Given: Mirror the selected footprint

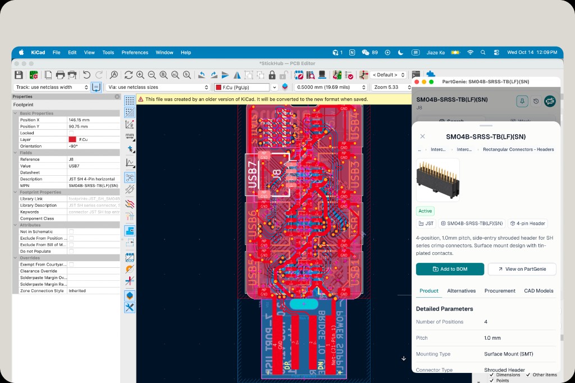Looking at the screenshot, I should [238, 75].
